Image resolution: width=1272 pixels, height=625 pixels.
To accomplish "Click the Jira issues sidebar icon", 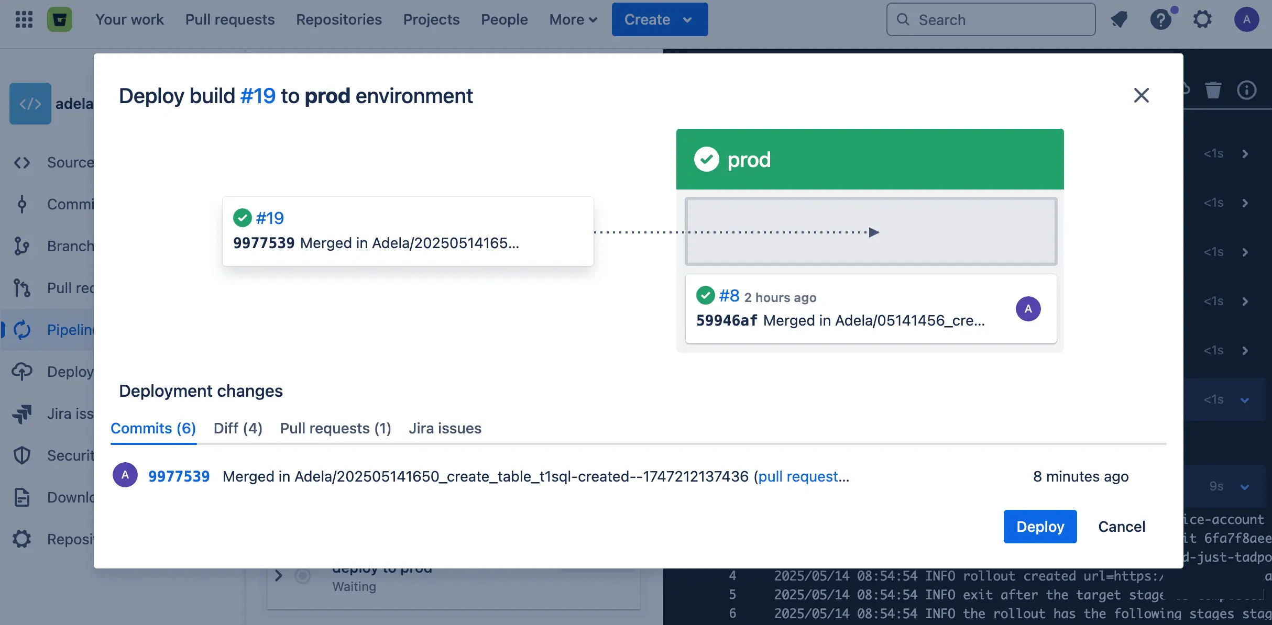I will click(x=22, y=414).
